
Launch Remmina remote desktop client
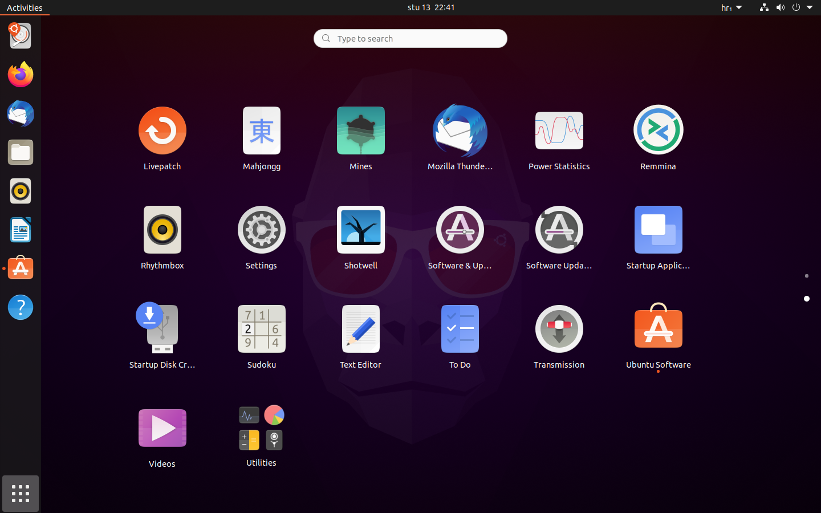tap(659, 138)
